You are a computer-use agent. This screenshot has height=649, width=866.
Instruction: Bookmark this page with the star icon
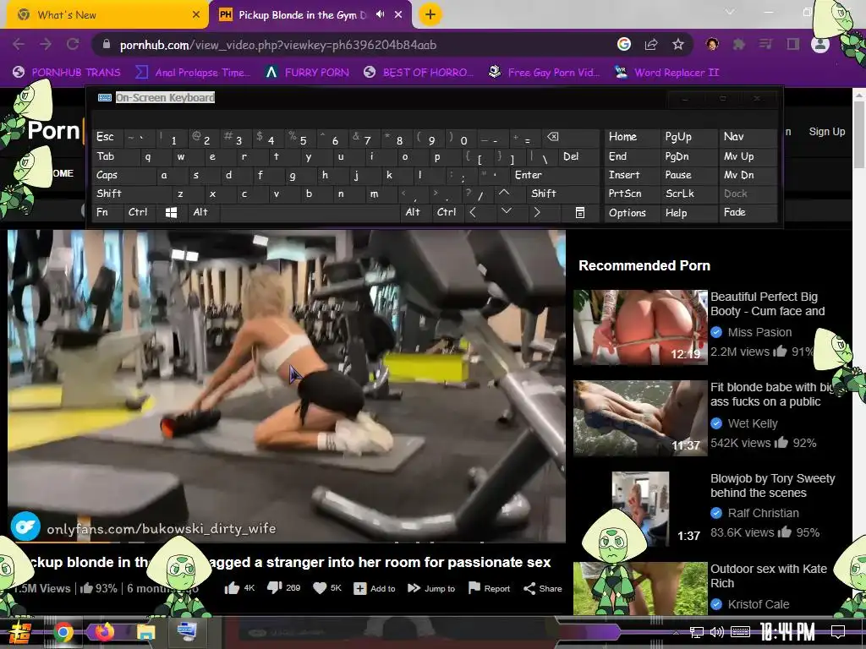click(678, 45)
